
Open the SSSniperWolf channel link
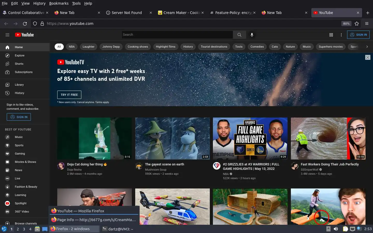(x=310, y=170)
